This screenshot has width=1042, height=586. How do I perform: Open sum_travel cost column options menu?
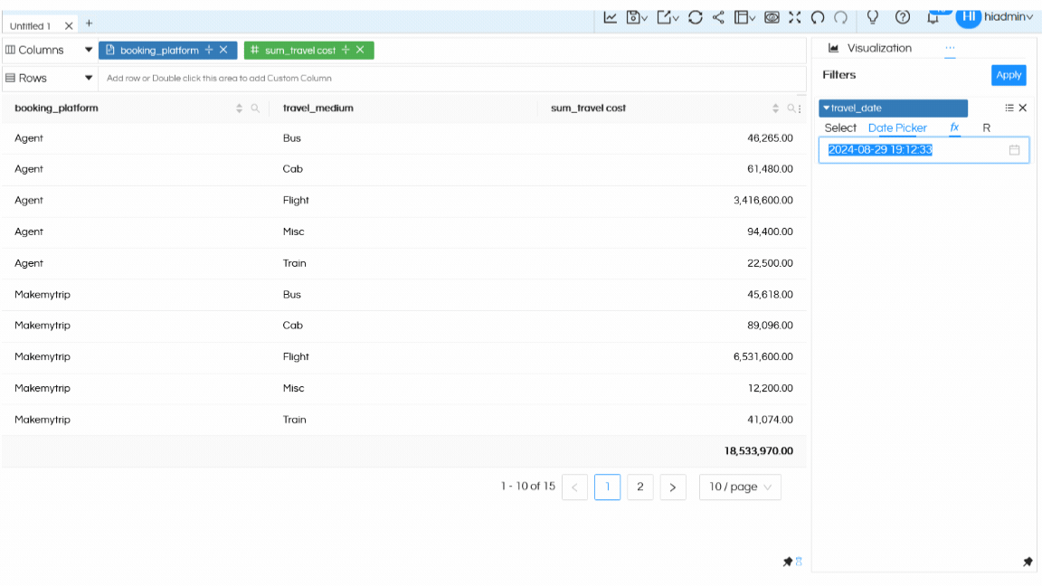point(800,109)
